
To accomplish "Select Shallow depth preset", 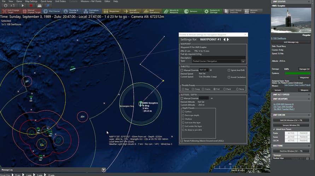I will click(x=183, y=119).
